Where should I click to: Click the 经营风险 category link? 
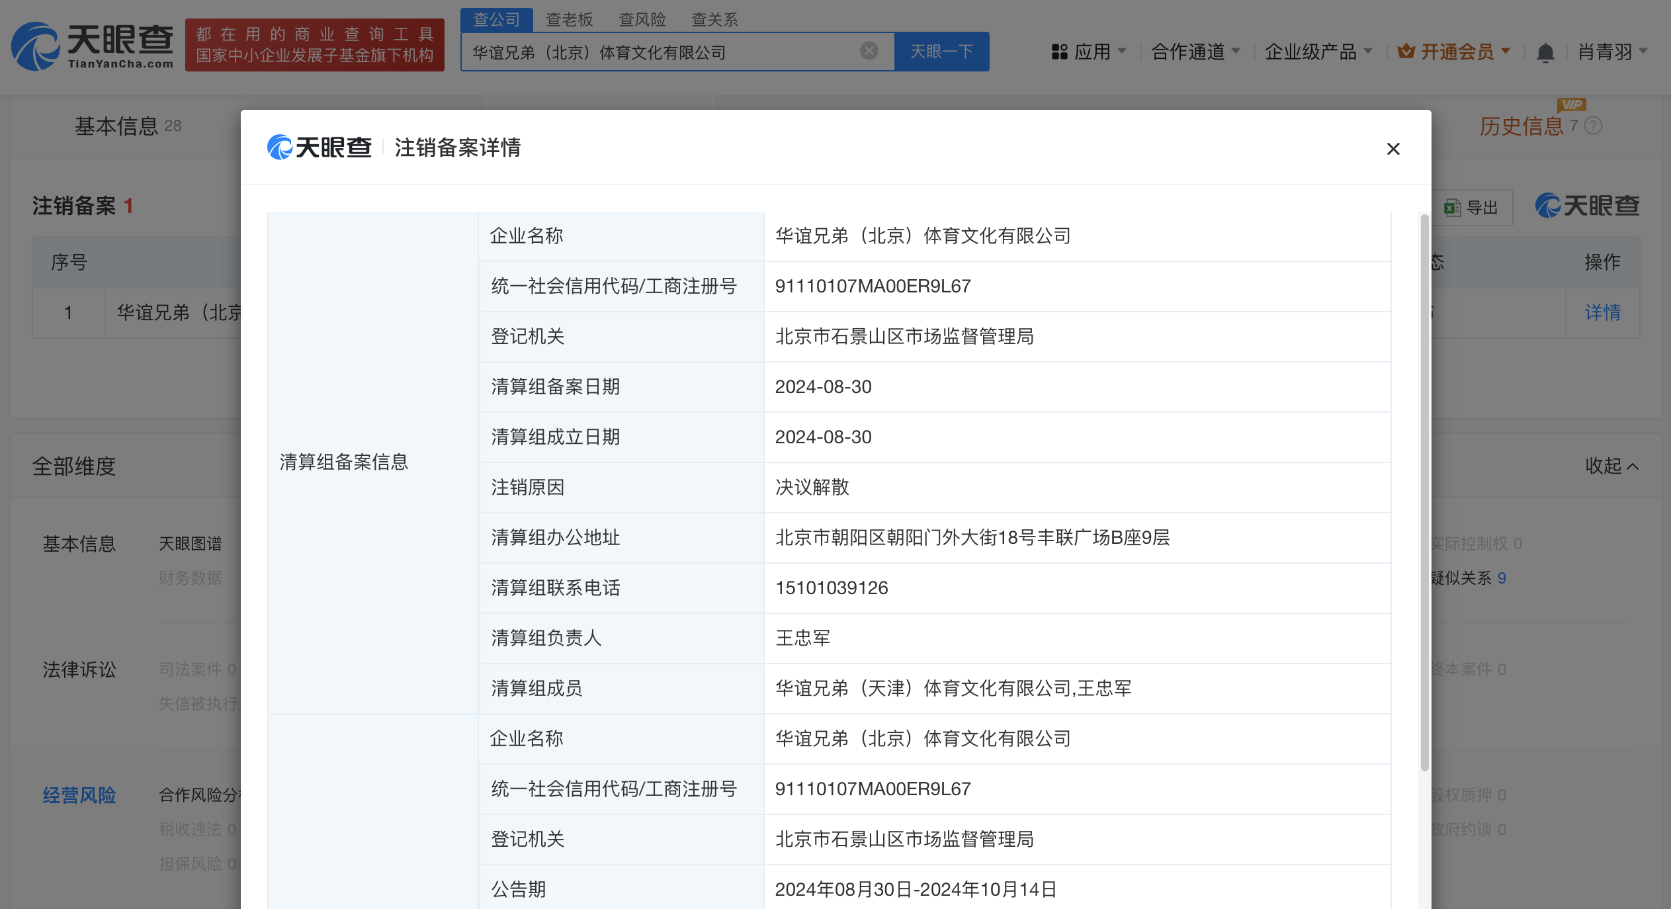[79, 795]
